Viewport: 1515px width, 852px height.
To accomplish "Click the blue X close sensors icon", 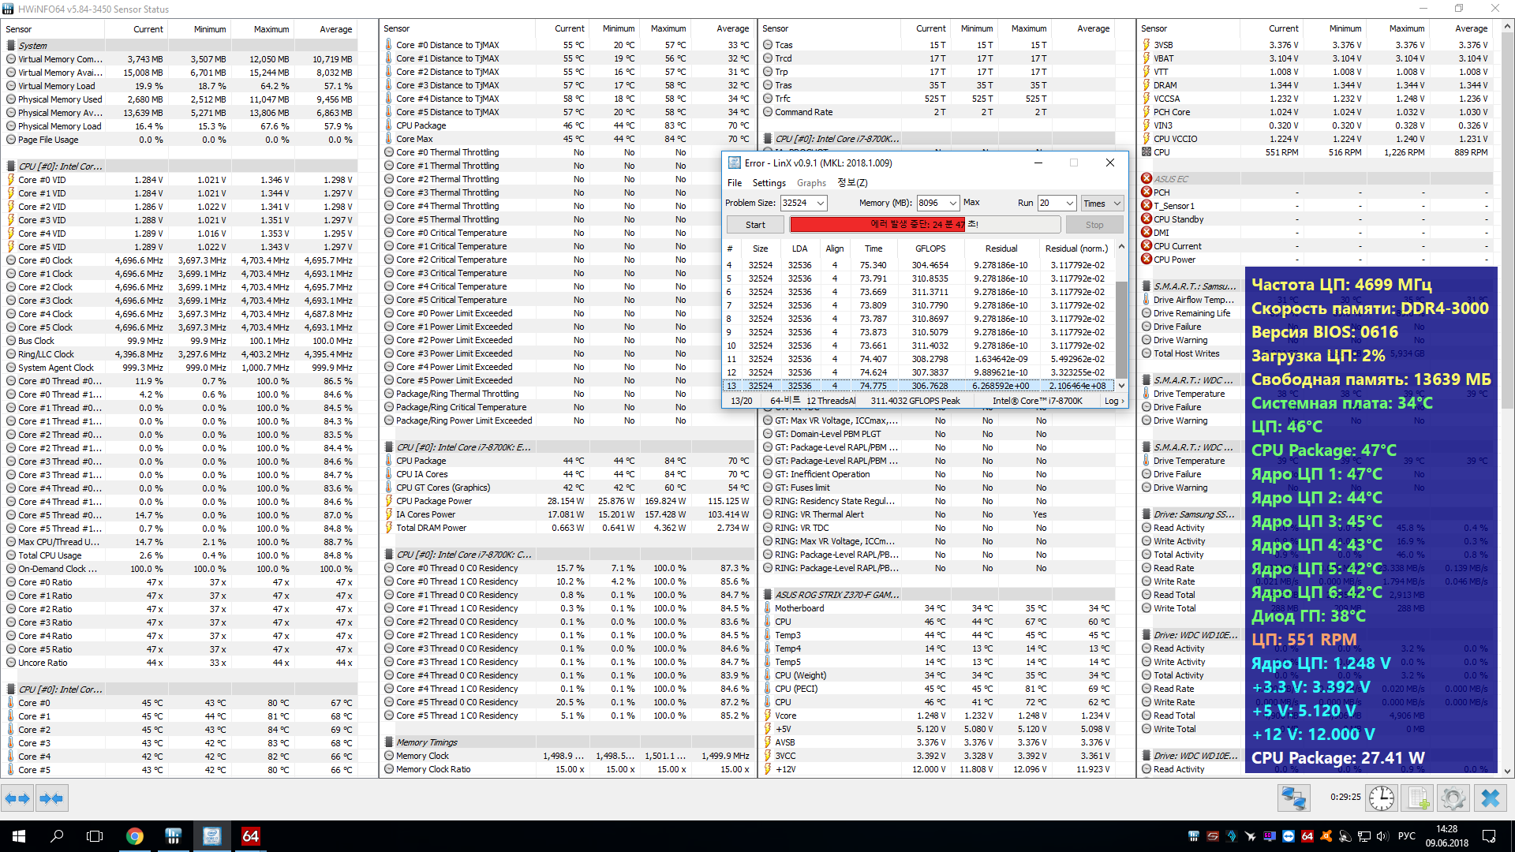I will tap(1490, 798).
